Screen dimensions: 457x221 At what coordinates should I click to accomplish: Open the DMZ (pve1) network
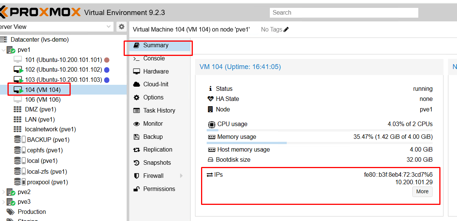point(40,109)
